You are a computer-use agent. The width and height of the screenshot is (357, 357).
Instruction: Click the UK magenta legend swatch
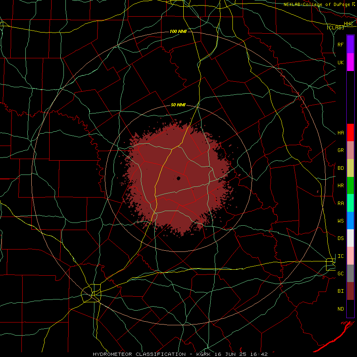(350, 62)
